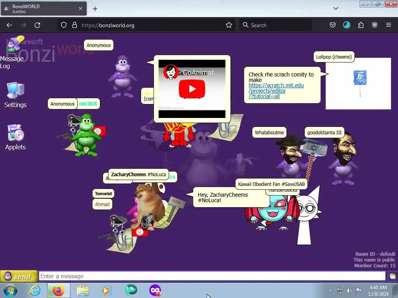Click the Ahmad name tag
This screenshot has height=298, width=398.
tap(102, 204)
